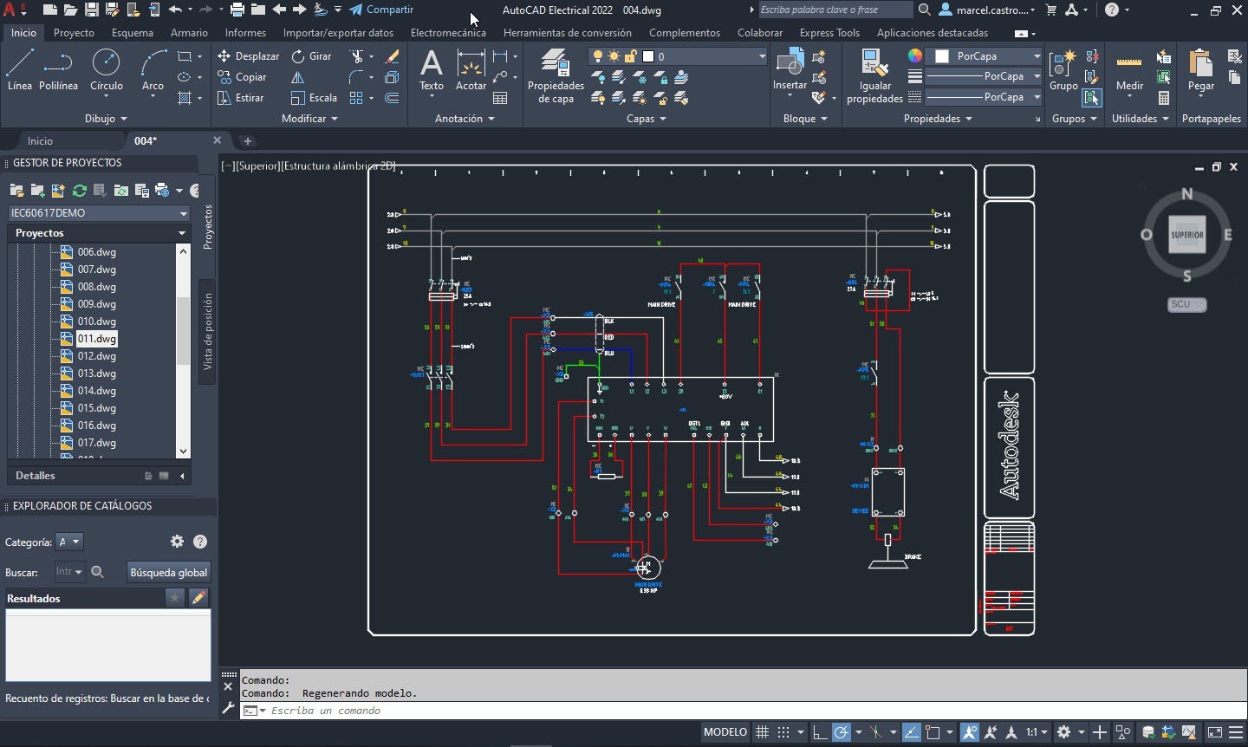Image resolution: width=1248 pixels, height=747 pixels.
Task: Toggle snap mode dots icon
Action: (783, 732)
